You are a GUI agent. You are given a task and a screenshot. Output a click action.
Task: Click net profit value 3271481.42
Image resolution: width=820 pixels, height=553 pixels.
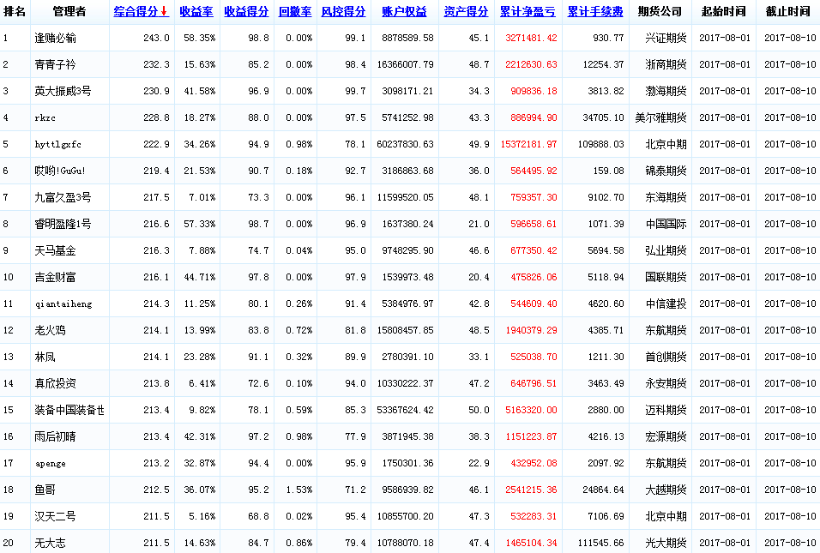(531, 39)
